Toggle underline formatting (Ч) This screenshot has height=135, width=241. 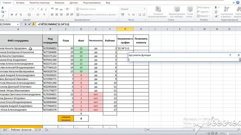click(x=21, y=15)
